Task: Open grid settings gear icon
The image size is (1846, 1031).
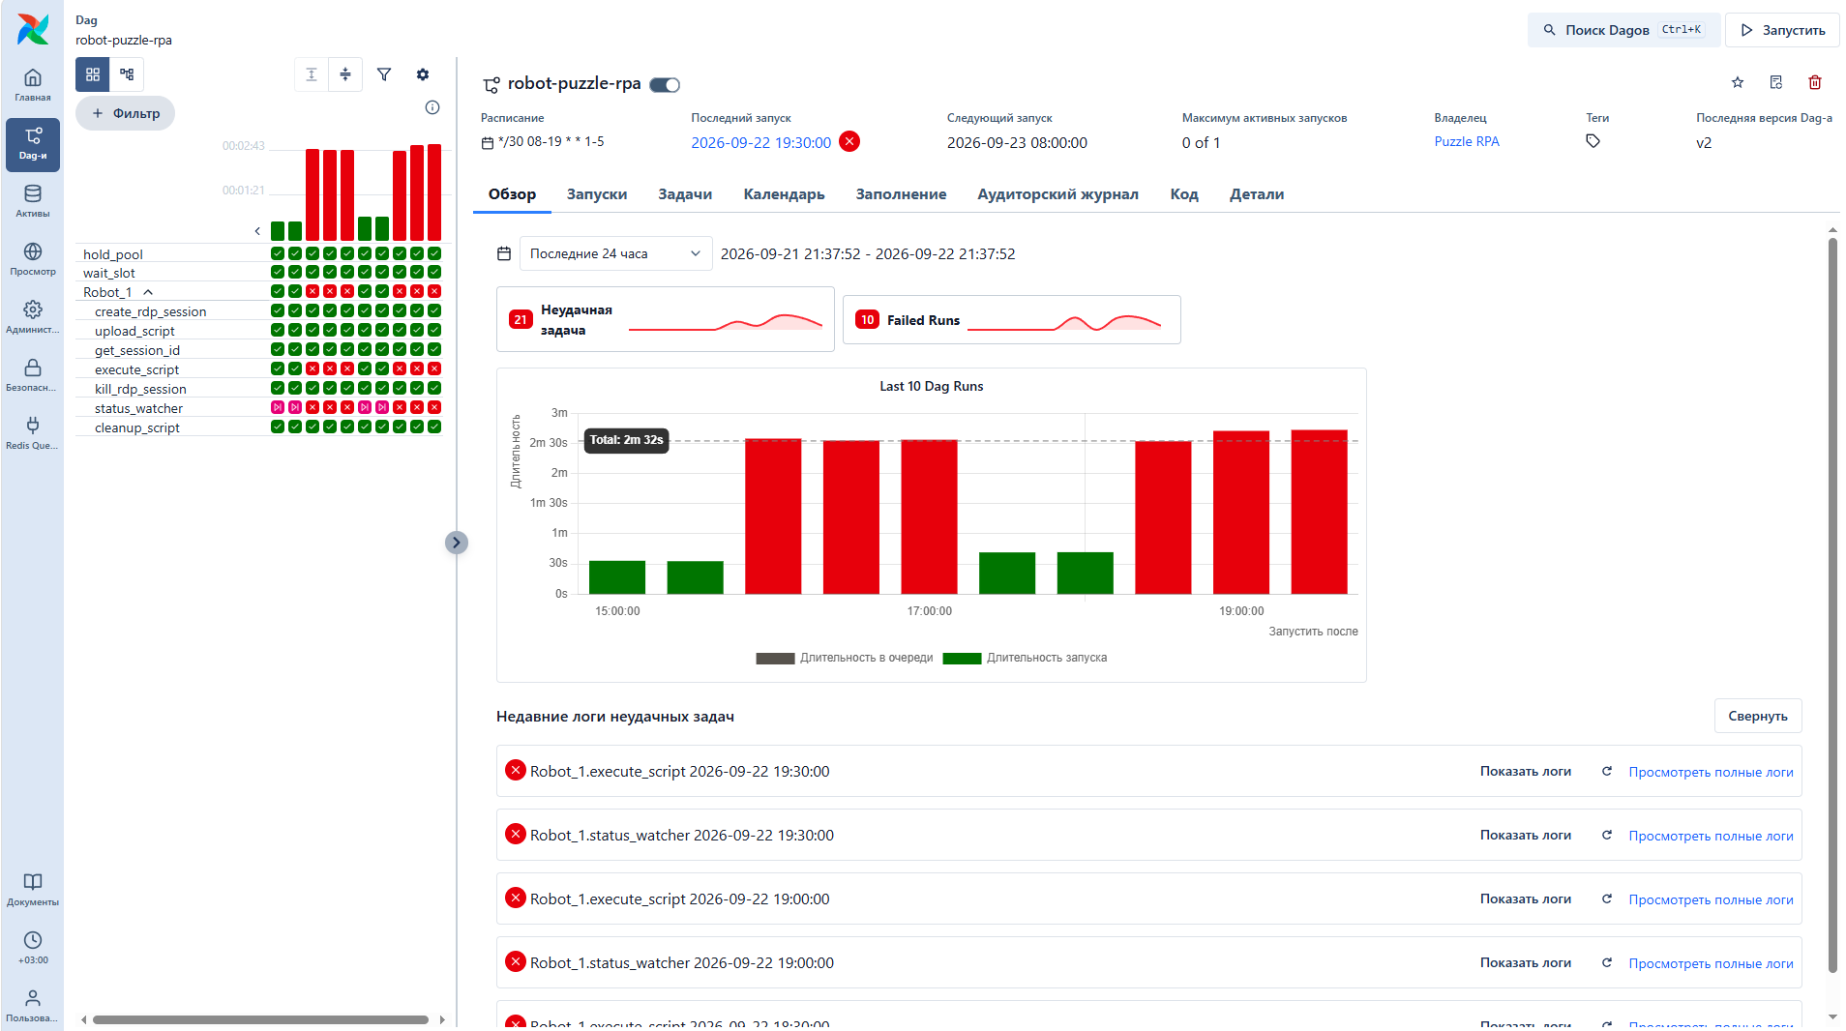Action: (423, 74)
